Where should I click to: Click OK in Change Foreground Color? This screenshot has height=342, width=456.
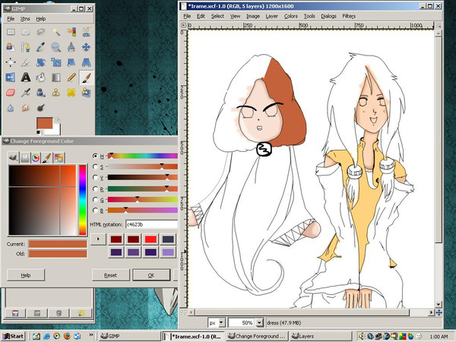point(151,275)
